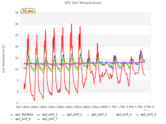Click the yellow sp2_smT_4 legend swatch
The width and height of the screenshot is (166, 124).
pos(112,115)
